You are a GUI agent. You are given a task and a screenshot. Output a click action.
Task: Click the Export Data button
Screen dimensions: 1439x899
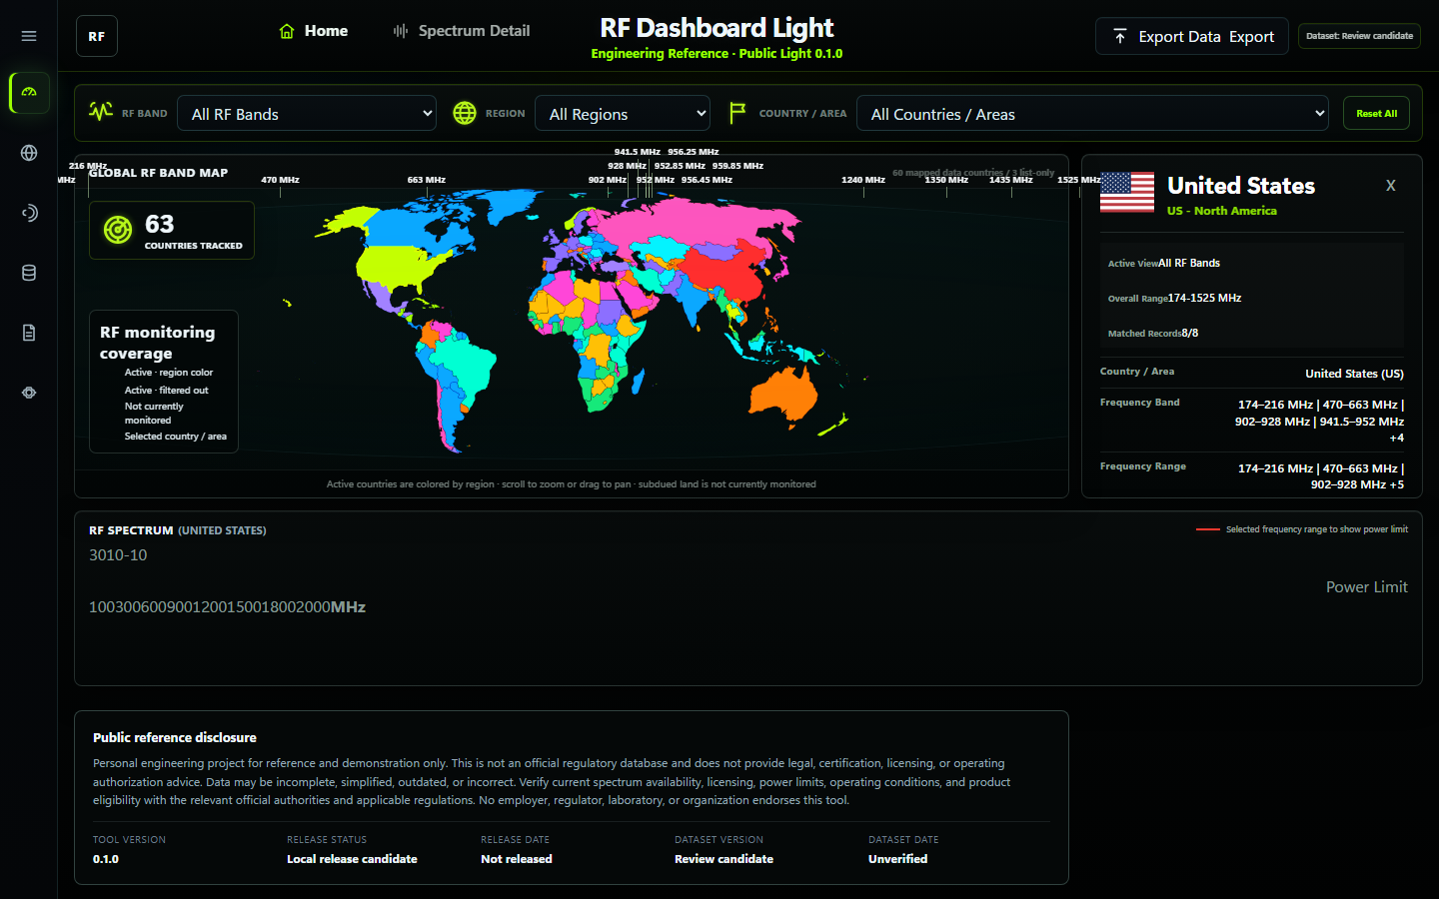click(x=1192, y=36)
